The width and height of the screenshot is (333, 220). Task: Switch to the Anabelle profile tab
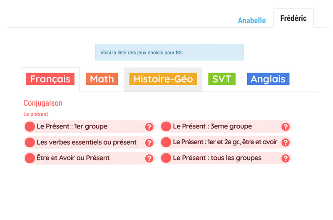(252, 20)
